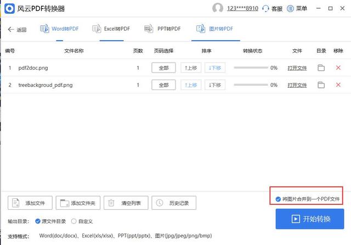Click the 页数 column header
351x245 pixels.
(138, 51)
